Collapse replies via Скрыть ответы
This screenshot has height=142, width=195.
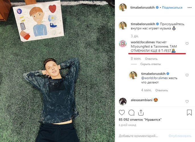coord(151,64)
